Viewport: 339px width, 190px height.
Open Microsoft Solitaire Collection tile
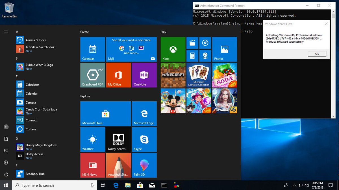199,75
